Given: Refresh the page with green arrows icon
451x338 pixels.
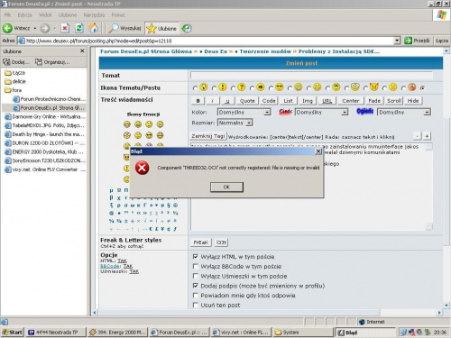Looking at the screenshot, I should [79, 28].
